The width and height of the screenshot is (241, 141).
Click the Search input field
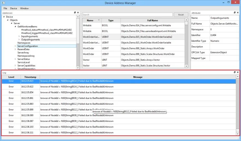point(127,15)
